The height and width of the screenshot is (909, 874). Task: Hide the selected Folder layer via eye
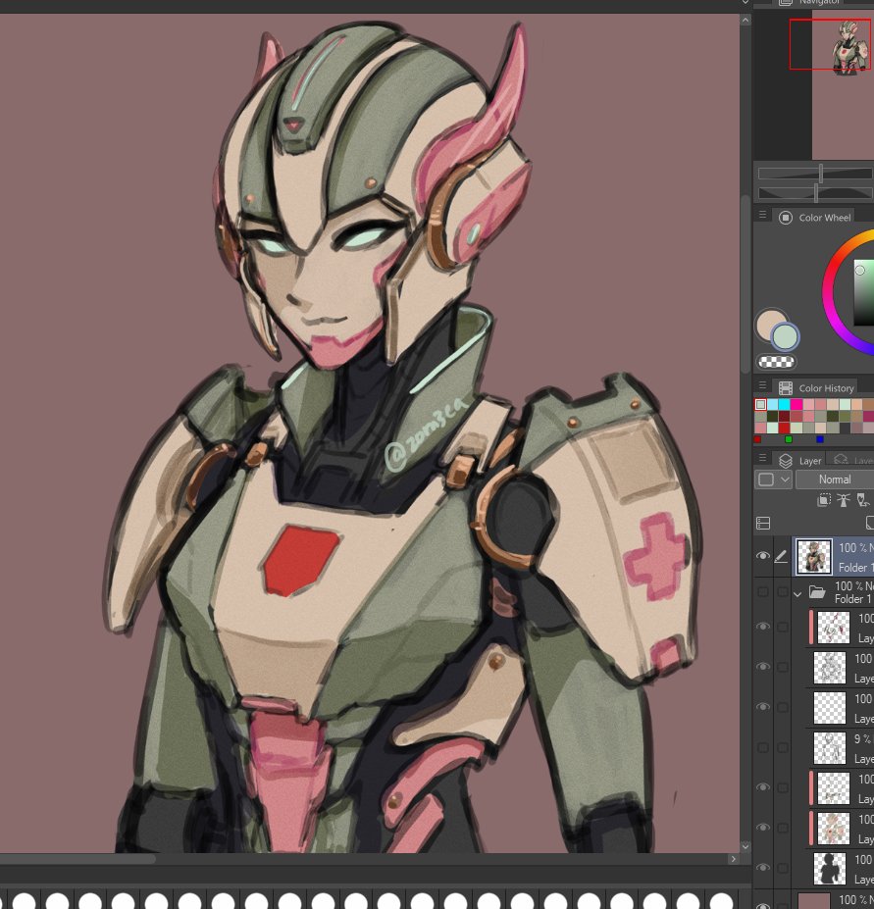coord(763,556)
